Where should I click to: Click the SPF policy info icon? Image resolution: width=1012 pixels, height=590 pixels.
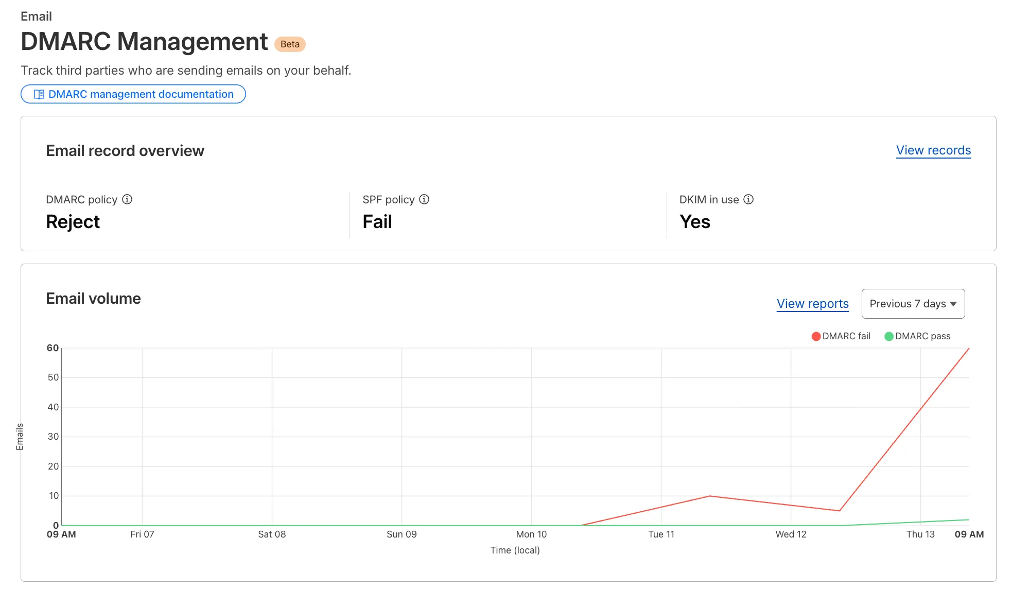point(424,200)
